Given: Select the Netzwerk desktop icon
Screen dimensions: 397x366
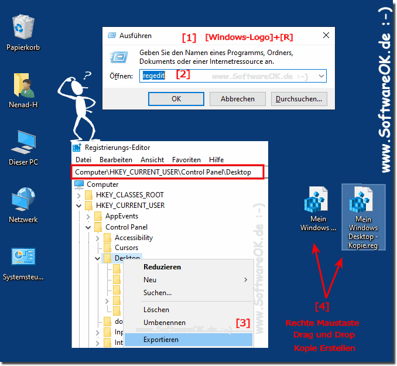Looking at the screenshot, I should pos(23,199).
